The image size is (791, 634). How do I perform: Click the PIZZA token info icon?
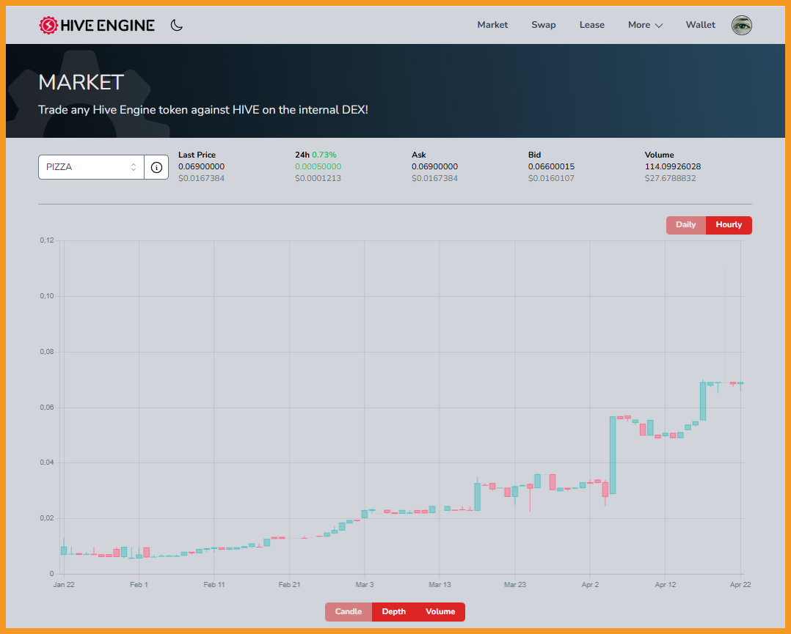[156, 167]
